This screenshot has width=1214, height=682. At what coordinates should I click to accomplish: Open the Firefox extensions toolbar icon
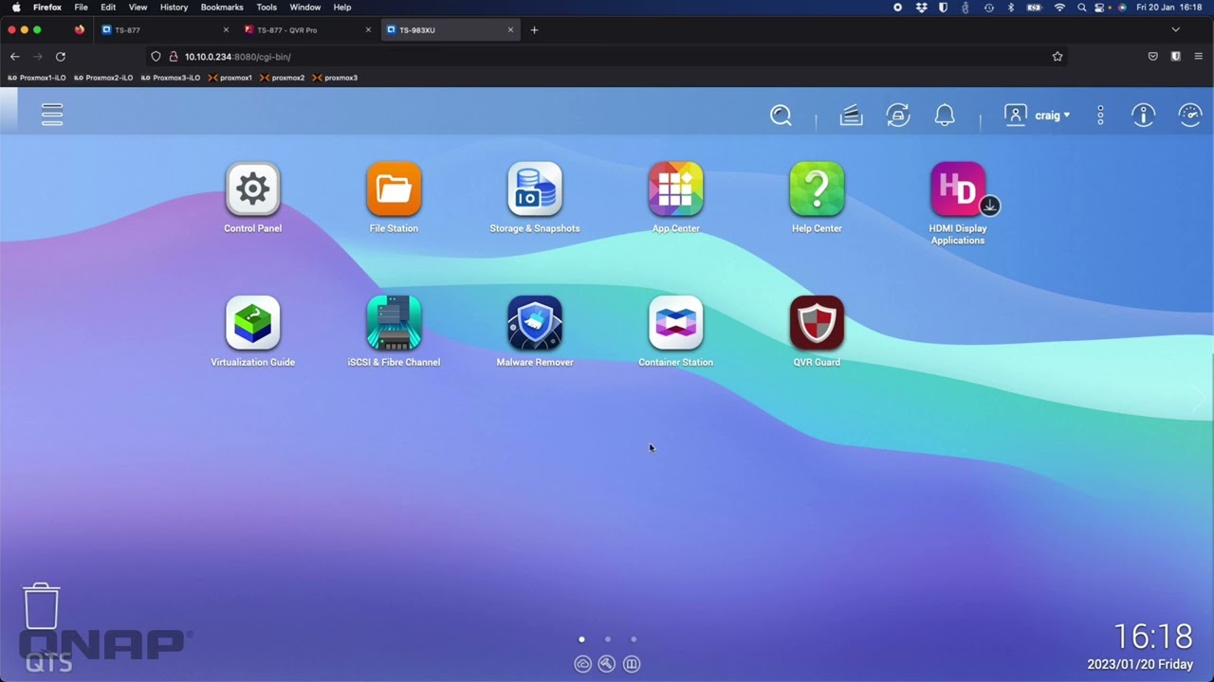(1176, 57)
